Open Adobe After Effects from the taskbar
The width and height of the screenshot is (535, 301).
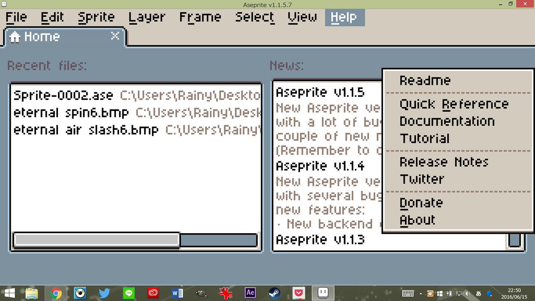tap(250, 293)
